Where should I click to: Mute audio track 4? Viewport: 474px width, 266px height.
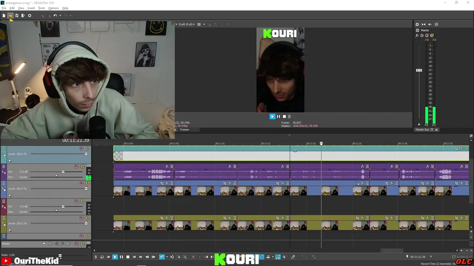(x=77, y=167)
